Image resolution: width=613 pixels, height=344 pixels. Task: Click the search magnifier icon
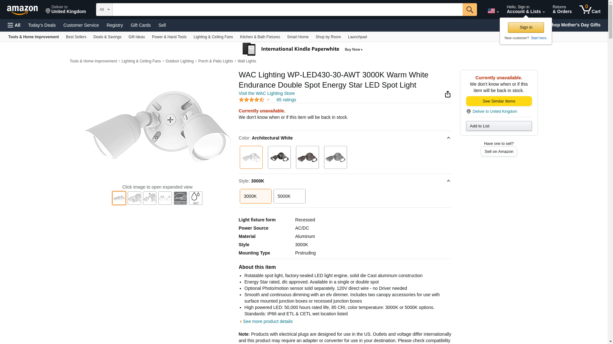(469, 10)
